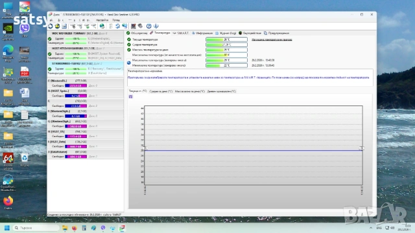415x233 pixels.
Task: Click the temperature thresholds settings link
Action: (x=272, y=39)
